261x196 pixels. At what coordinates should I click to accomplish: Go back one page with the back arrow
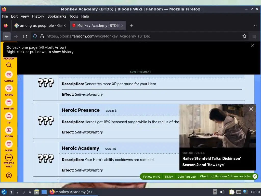7,36
